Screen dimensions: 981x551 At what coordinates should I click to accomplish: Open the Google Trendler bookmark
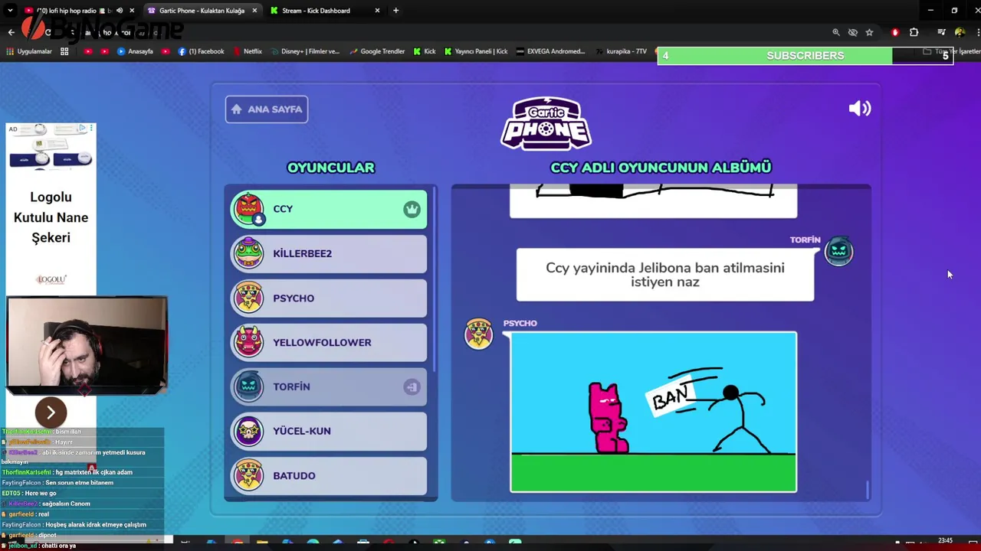coord(377,51)
